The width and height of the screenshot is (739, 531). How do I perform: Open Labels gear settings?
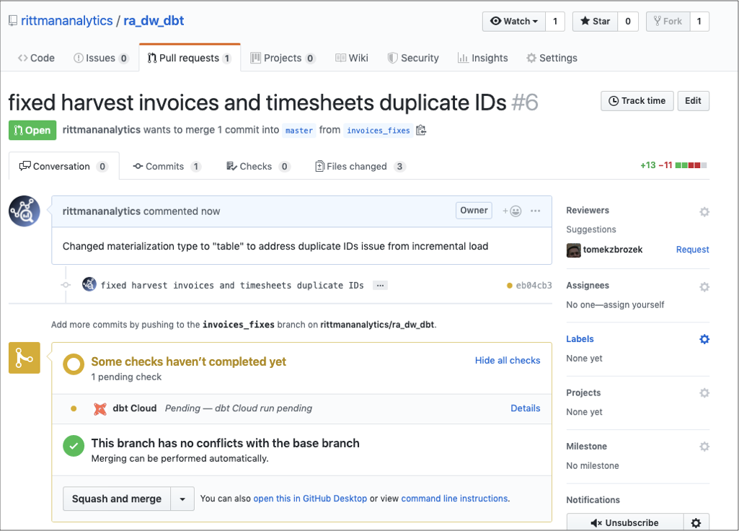[x=704, y=339]
